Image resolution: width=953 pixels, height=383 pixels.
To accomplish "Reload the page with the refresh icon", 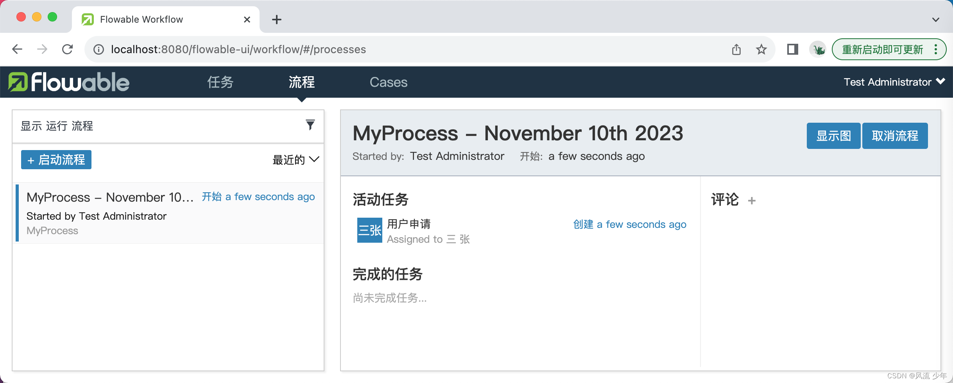I will (68, 49).
